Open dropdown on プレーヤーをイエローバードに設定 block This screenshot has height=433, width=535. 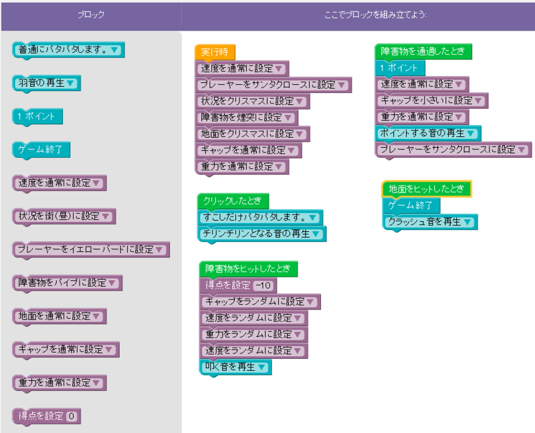tap(159, 250)
